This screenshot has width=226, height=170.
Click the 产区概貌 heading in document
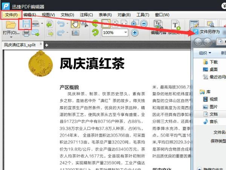(69, 87)
